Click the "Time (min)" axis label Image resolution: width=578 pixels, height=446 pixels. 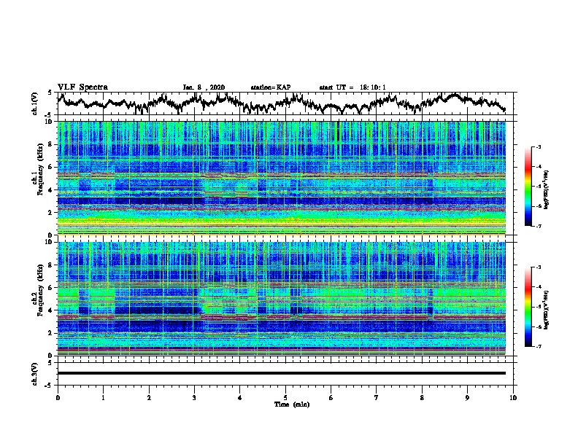[292, 404]
